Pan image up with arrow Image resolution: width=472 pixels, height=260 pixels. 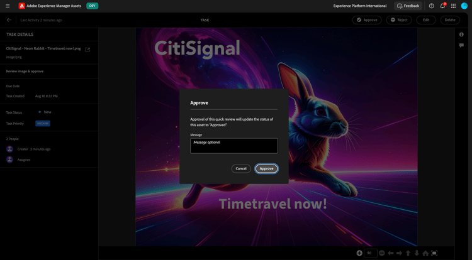pos(408,253)
